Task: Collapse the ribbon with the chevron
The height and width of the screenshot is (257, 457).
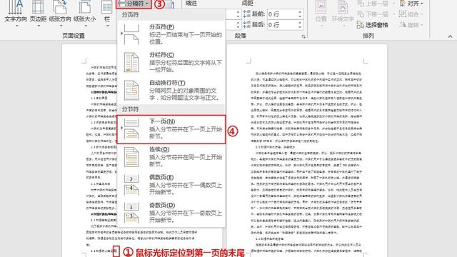Action: 450,36
